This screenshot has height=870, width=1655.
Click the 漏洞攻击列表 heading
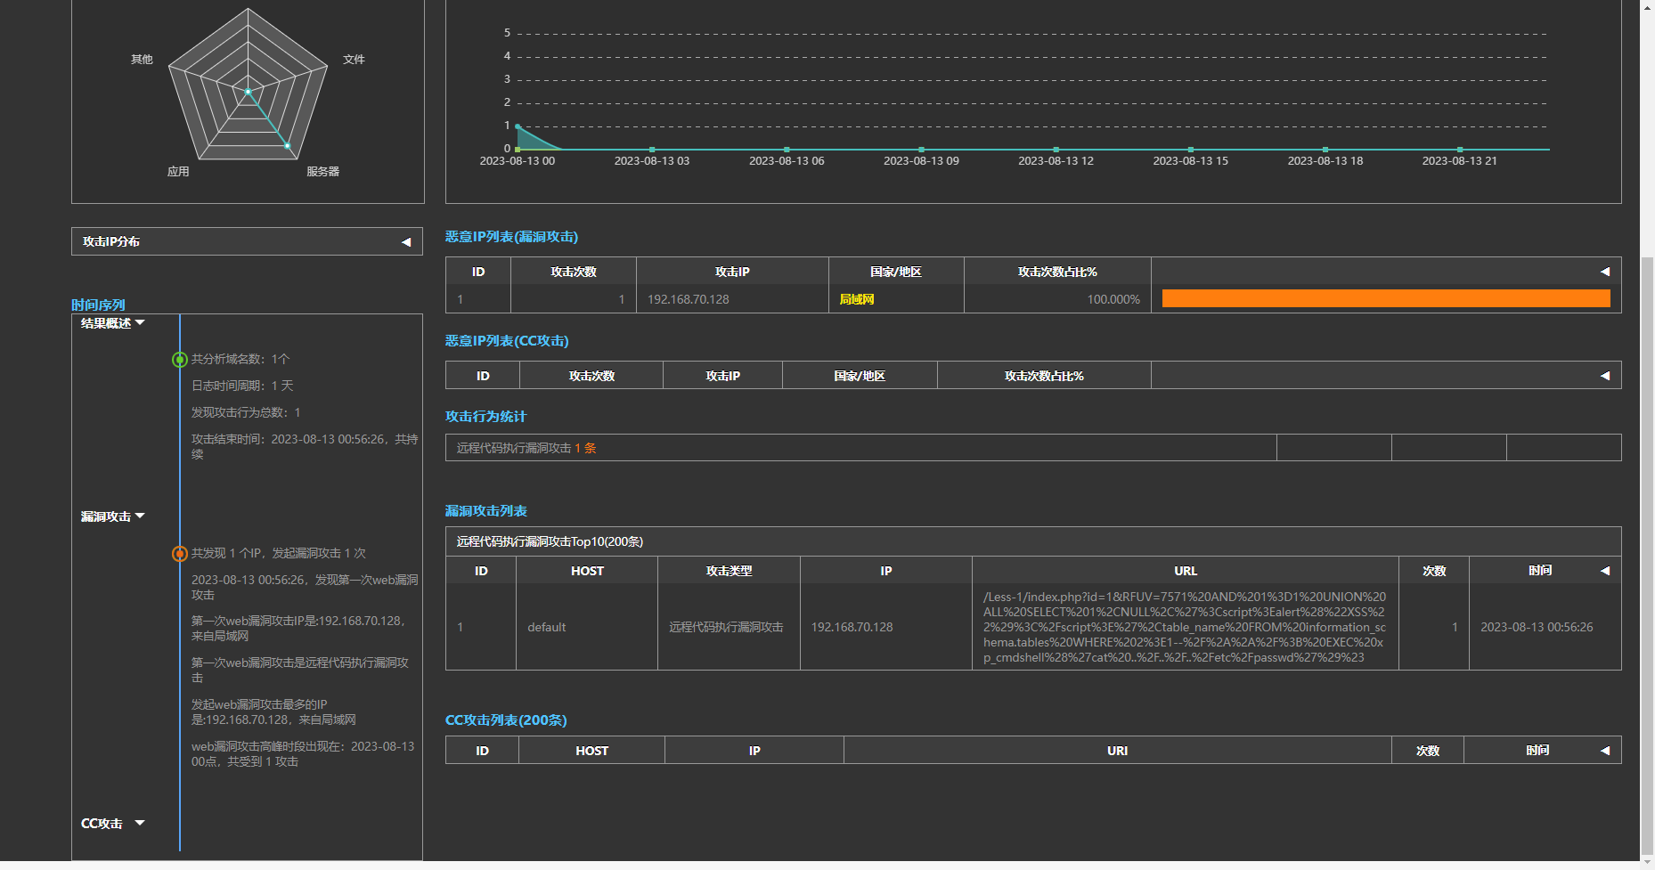coord(486,511)
